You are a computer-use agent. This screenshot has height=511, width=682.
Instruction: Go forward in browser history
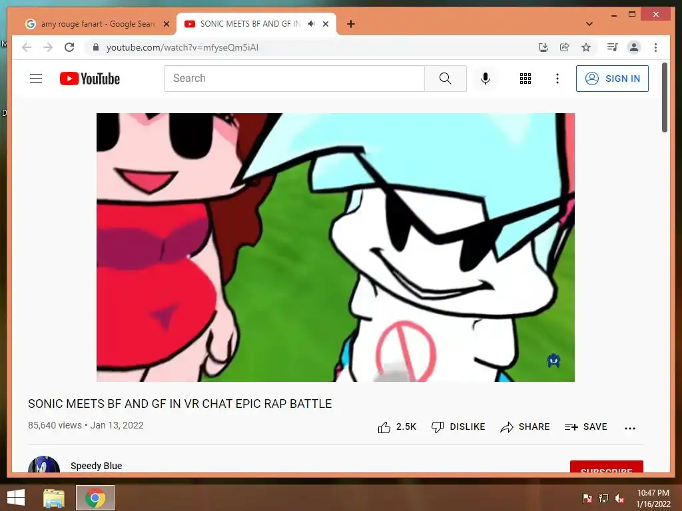pos(48,47)
